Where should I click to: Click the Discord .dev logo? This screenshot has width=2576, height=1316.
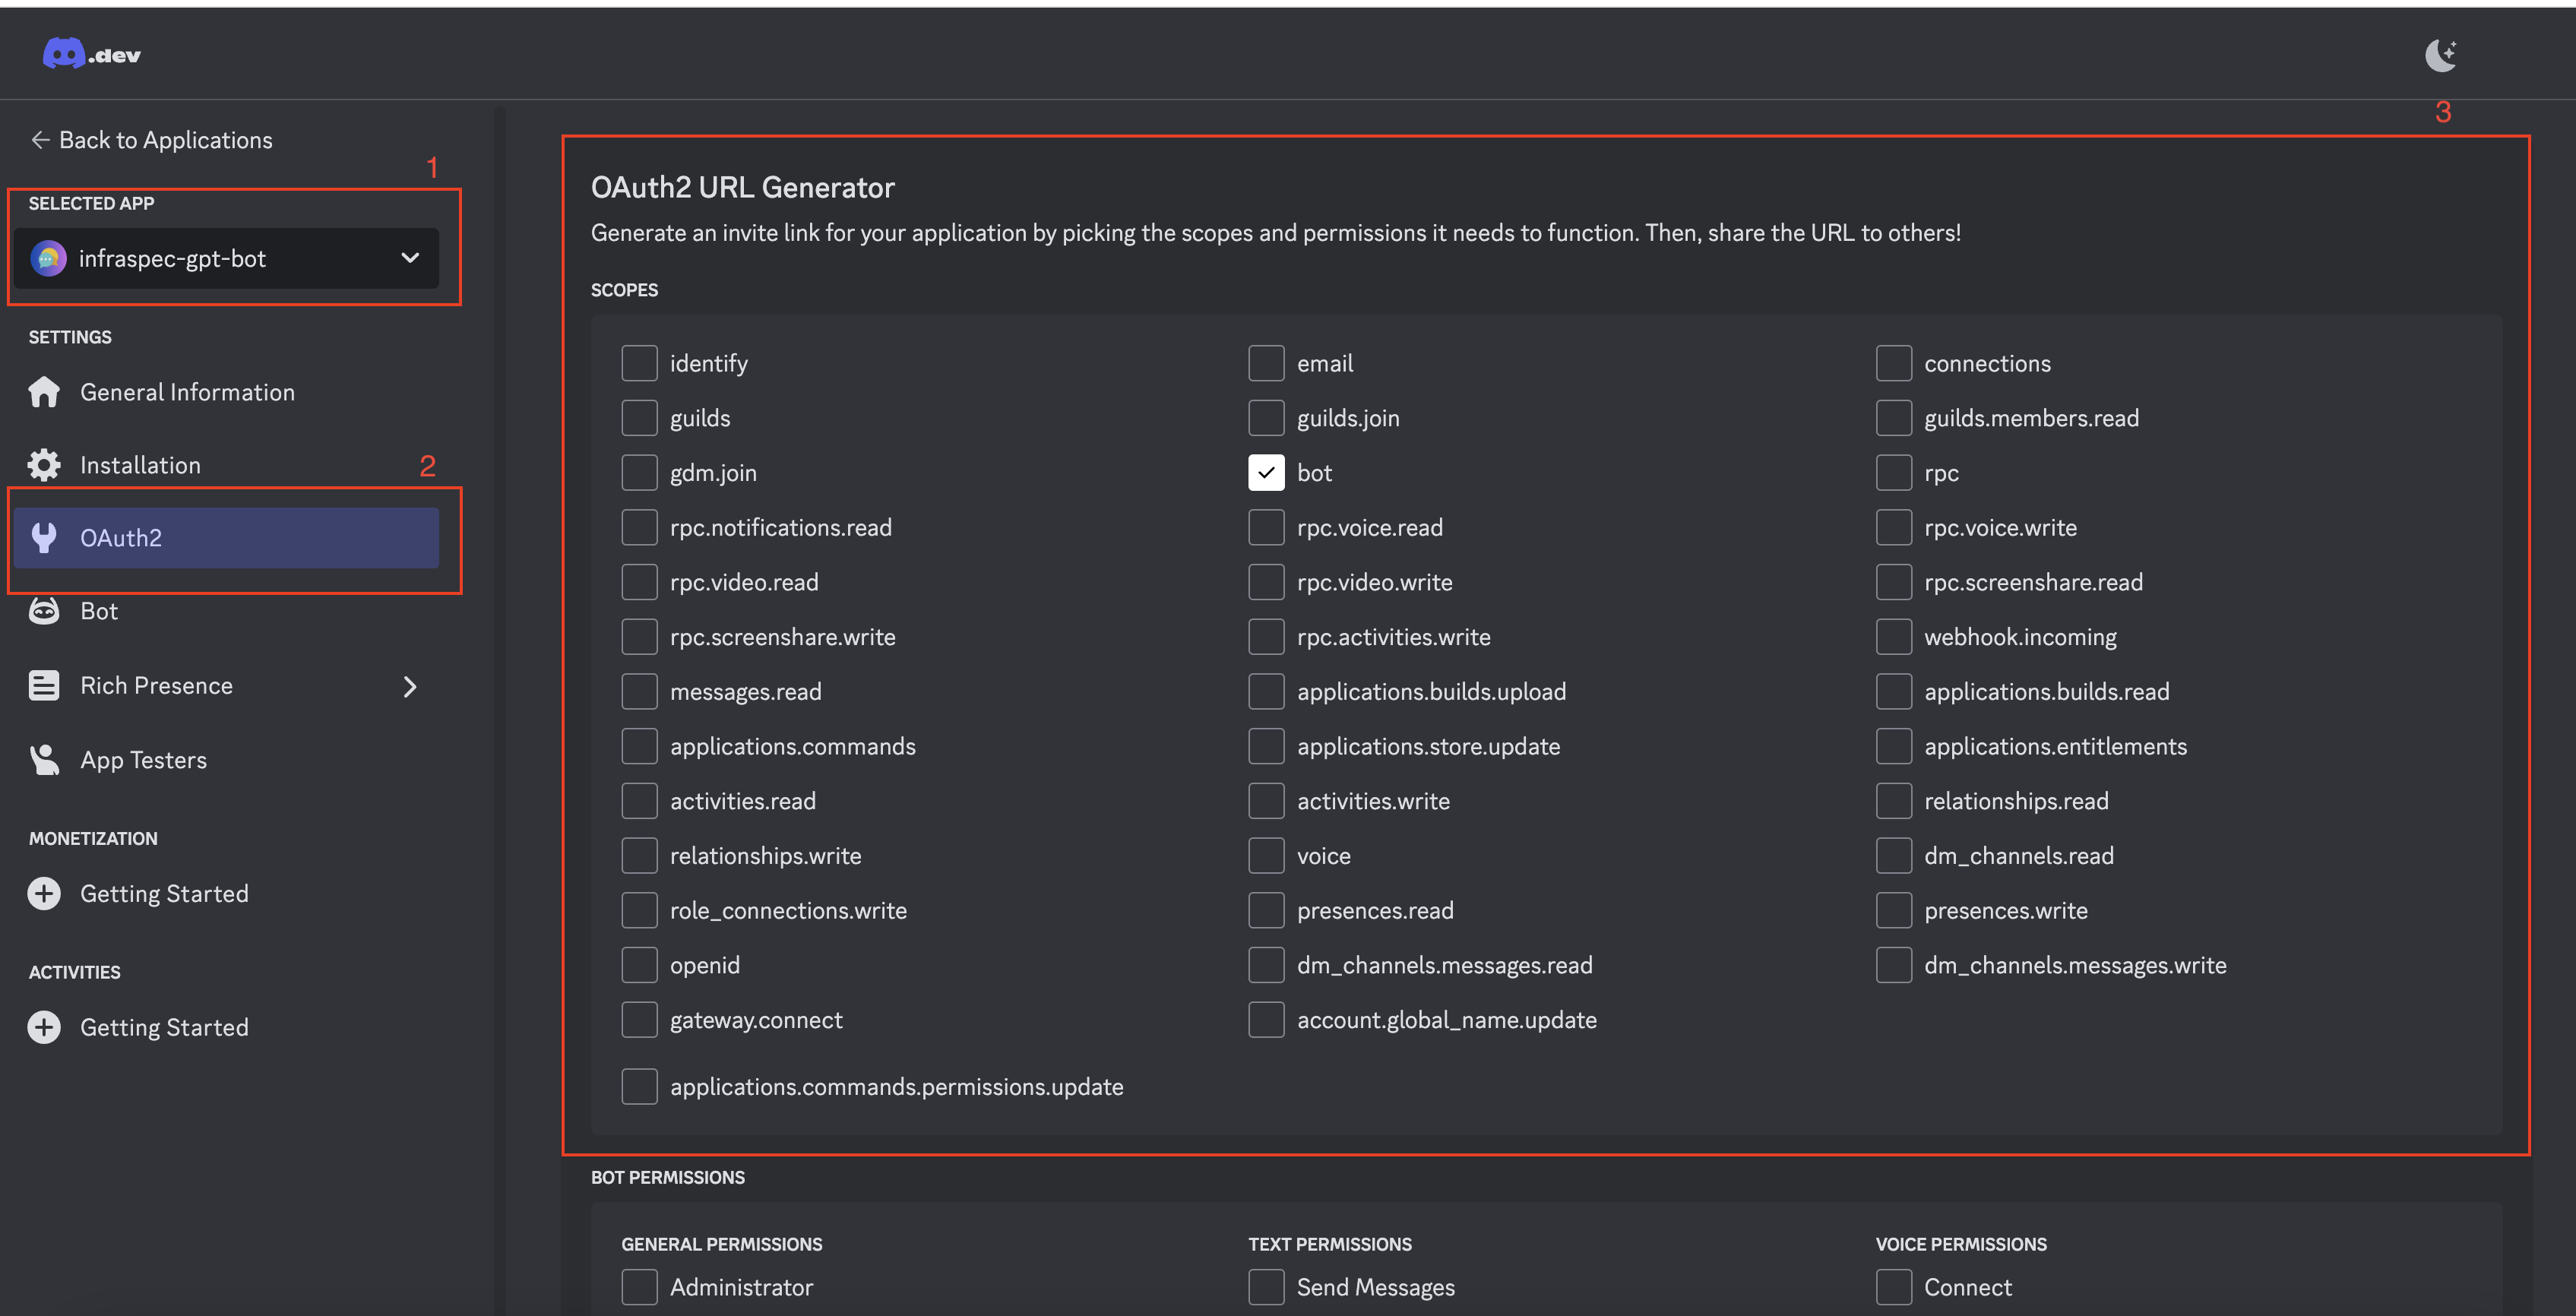click(91, 54)
